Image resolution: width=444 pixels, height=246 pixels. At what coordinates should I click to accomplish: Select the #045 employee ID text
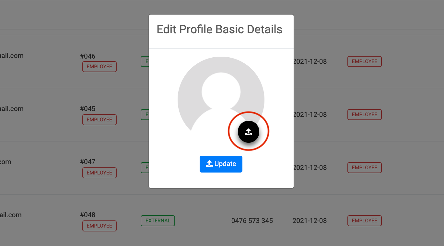(x=88, y=109)
